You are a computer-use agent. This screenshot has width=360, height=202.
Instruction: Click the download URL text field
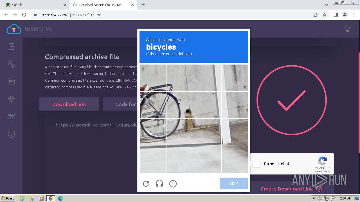pyautogui.click(x=96, y=125)
